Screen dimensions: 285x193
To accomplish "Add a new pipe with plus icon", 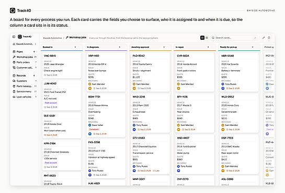I will click(x=34, y=52).
